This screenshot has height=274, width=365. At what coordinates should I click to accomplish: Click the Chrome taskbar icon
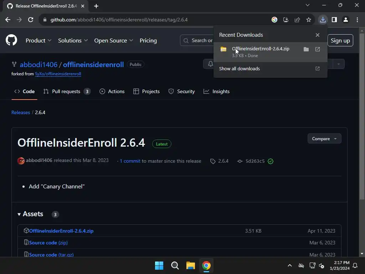coord(206,265)
